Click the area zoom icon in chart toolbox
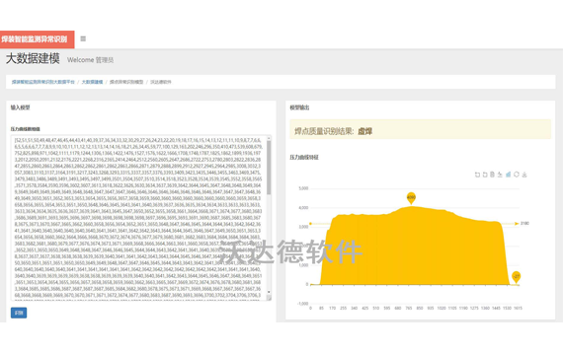Screen dimensions: 563x355 click(x=477, y=175)
